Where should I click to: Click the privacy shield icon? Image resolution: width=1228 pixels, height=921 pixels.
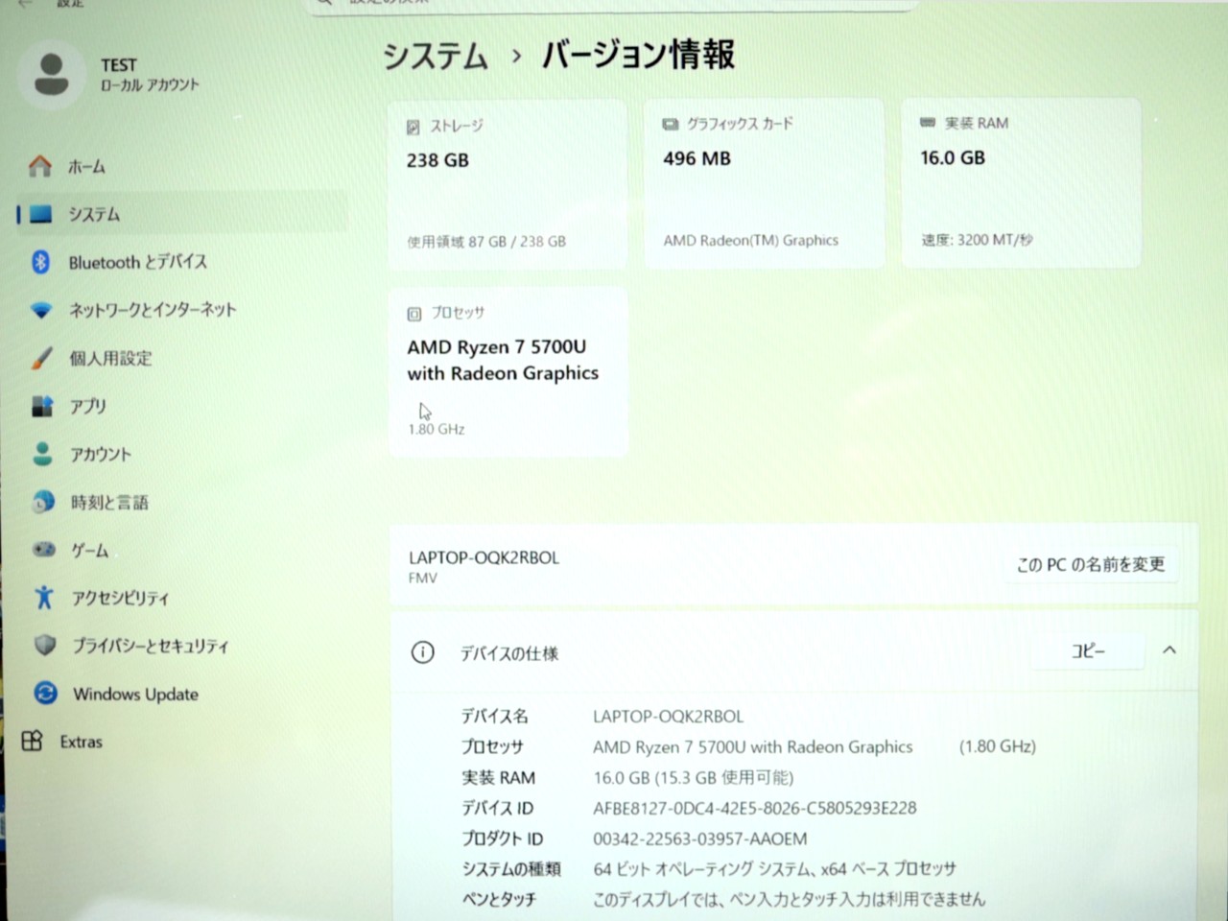(45, 646)
